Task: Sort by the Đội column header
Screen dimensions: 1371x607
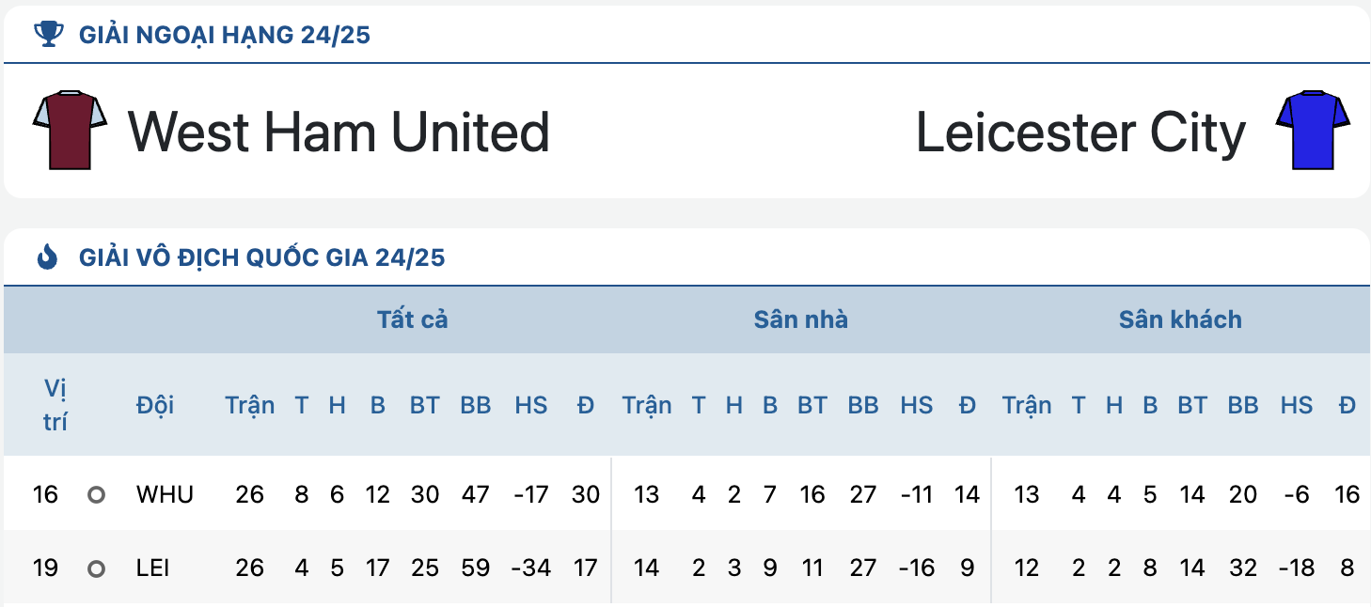Action: pos(155,405)
